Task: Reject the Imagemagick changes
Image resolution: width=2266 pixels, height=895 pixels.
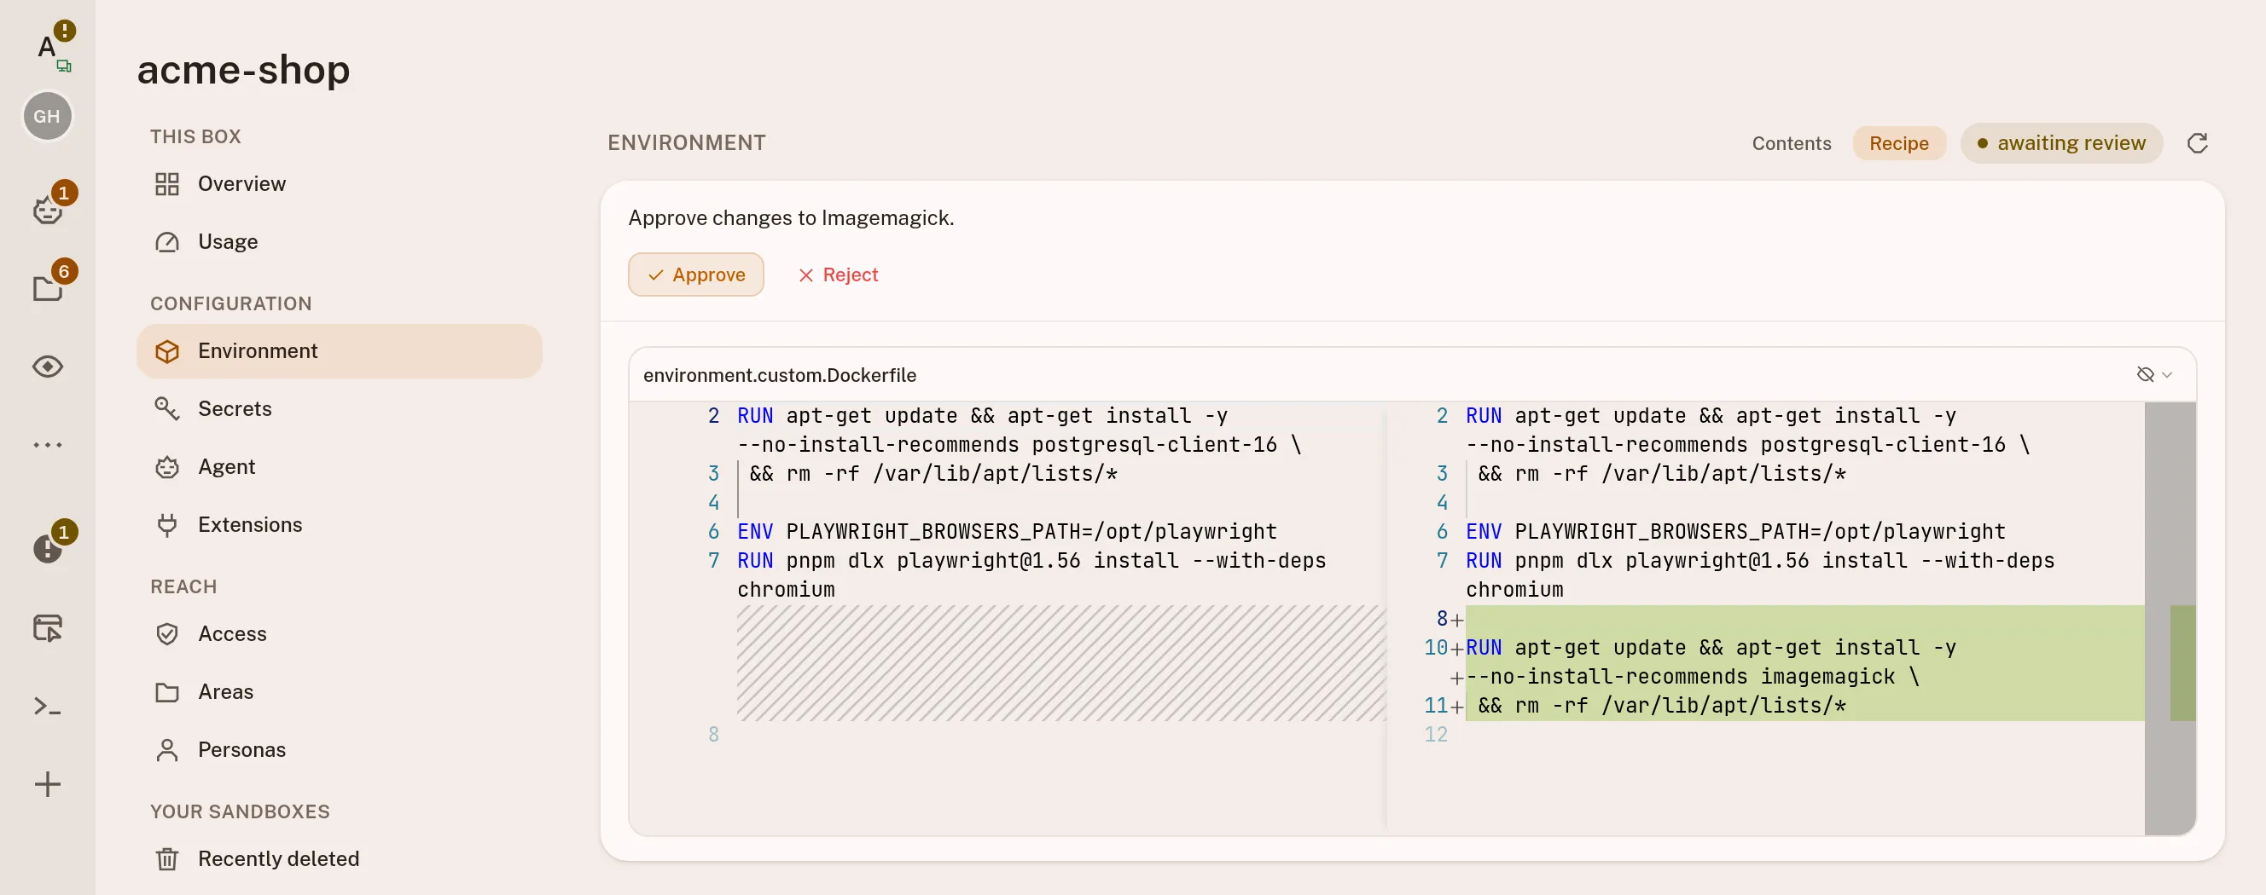Action: pos(838,275)
